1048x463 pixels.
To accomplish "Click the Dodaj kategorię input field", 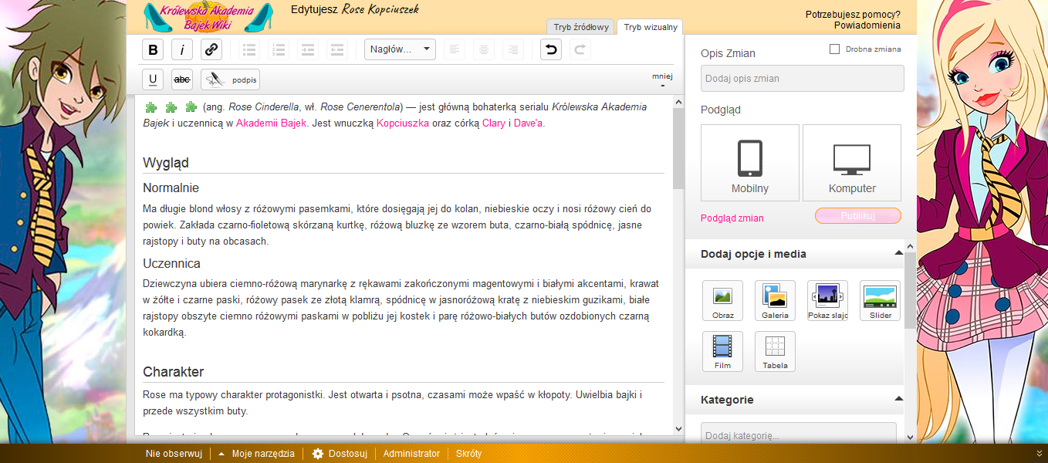I will 799,434.
